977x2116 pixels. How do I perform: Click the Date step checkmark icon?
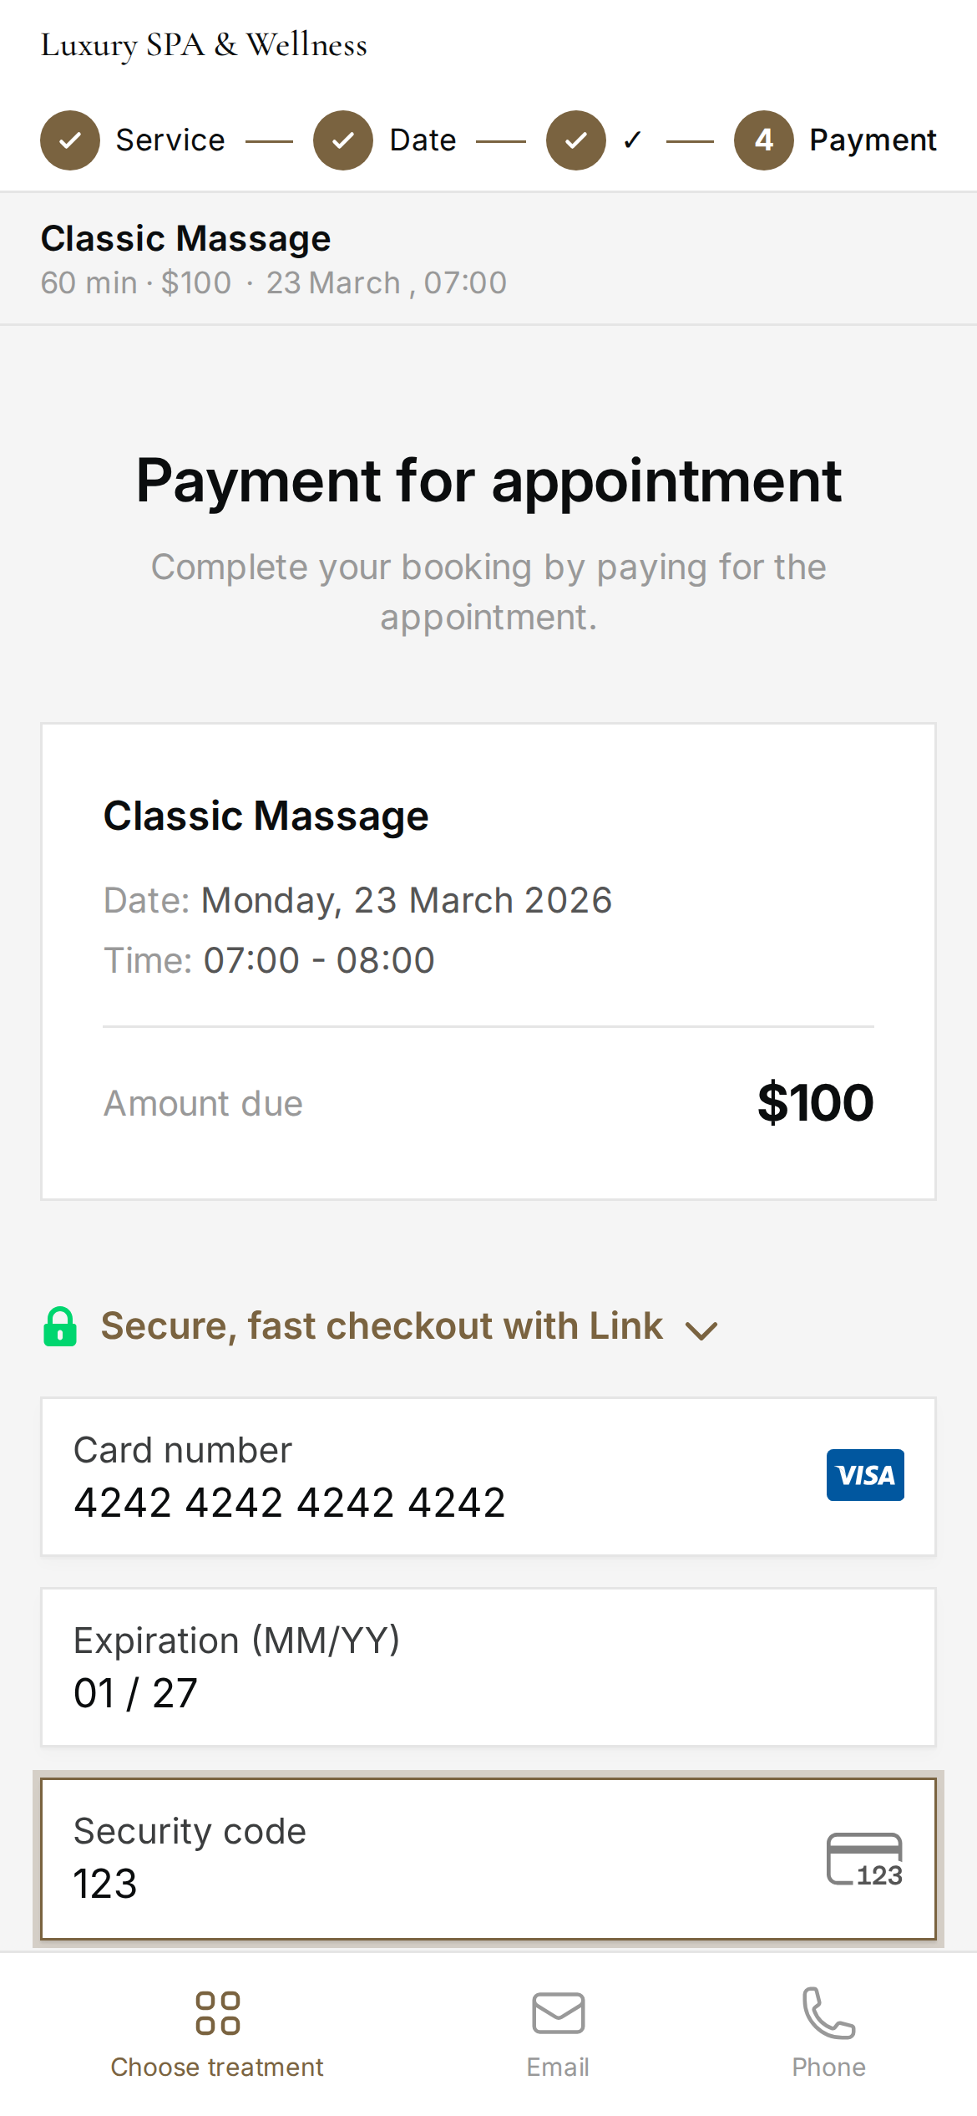342,140
